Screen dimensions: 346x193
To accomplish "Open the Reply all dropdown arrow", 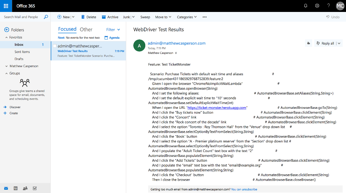I will pos(339,43).
